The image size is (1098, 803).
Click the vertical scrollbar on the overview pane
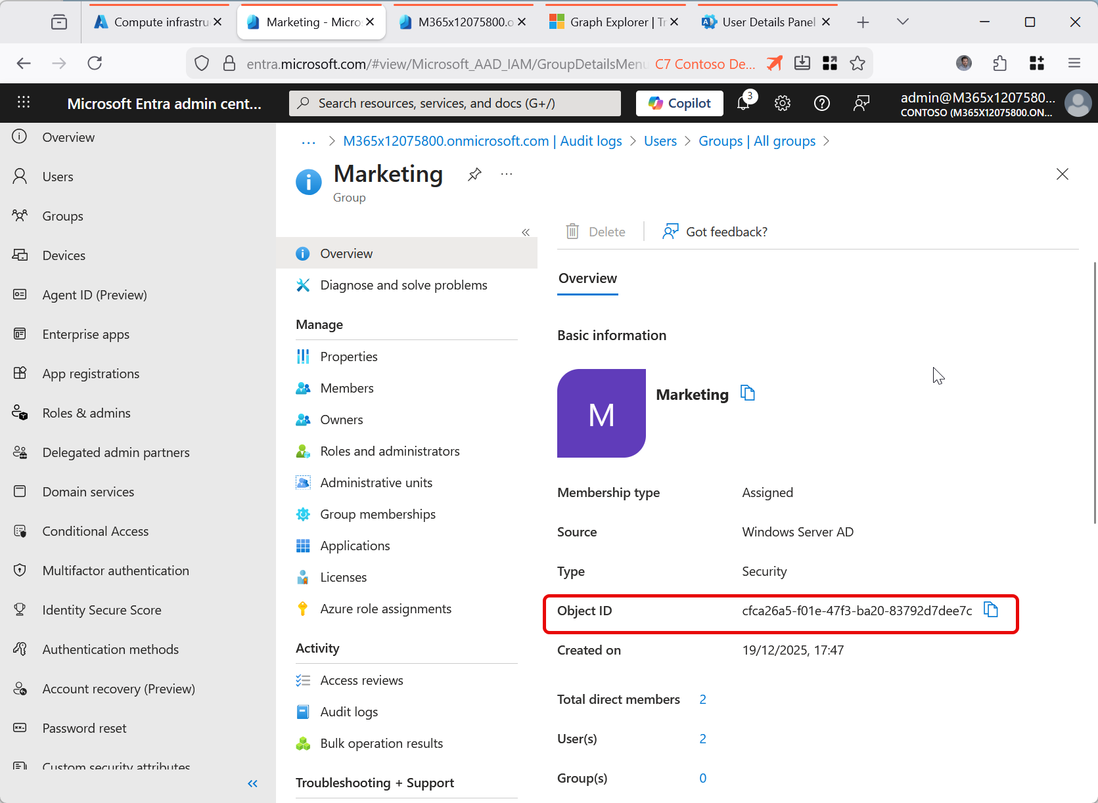click(1094, 394)
